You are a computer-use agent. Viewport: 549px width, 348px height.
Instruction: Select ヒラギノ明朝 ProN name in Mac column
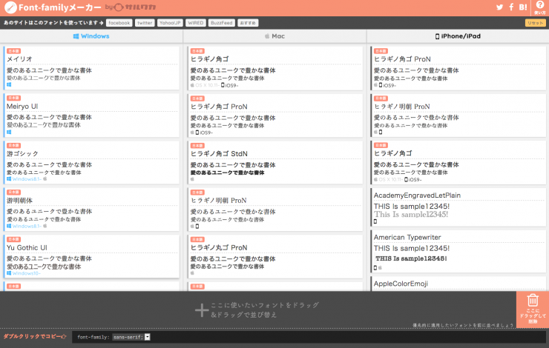[218, 201]
